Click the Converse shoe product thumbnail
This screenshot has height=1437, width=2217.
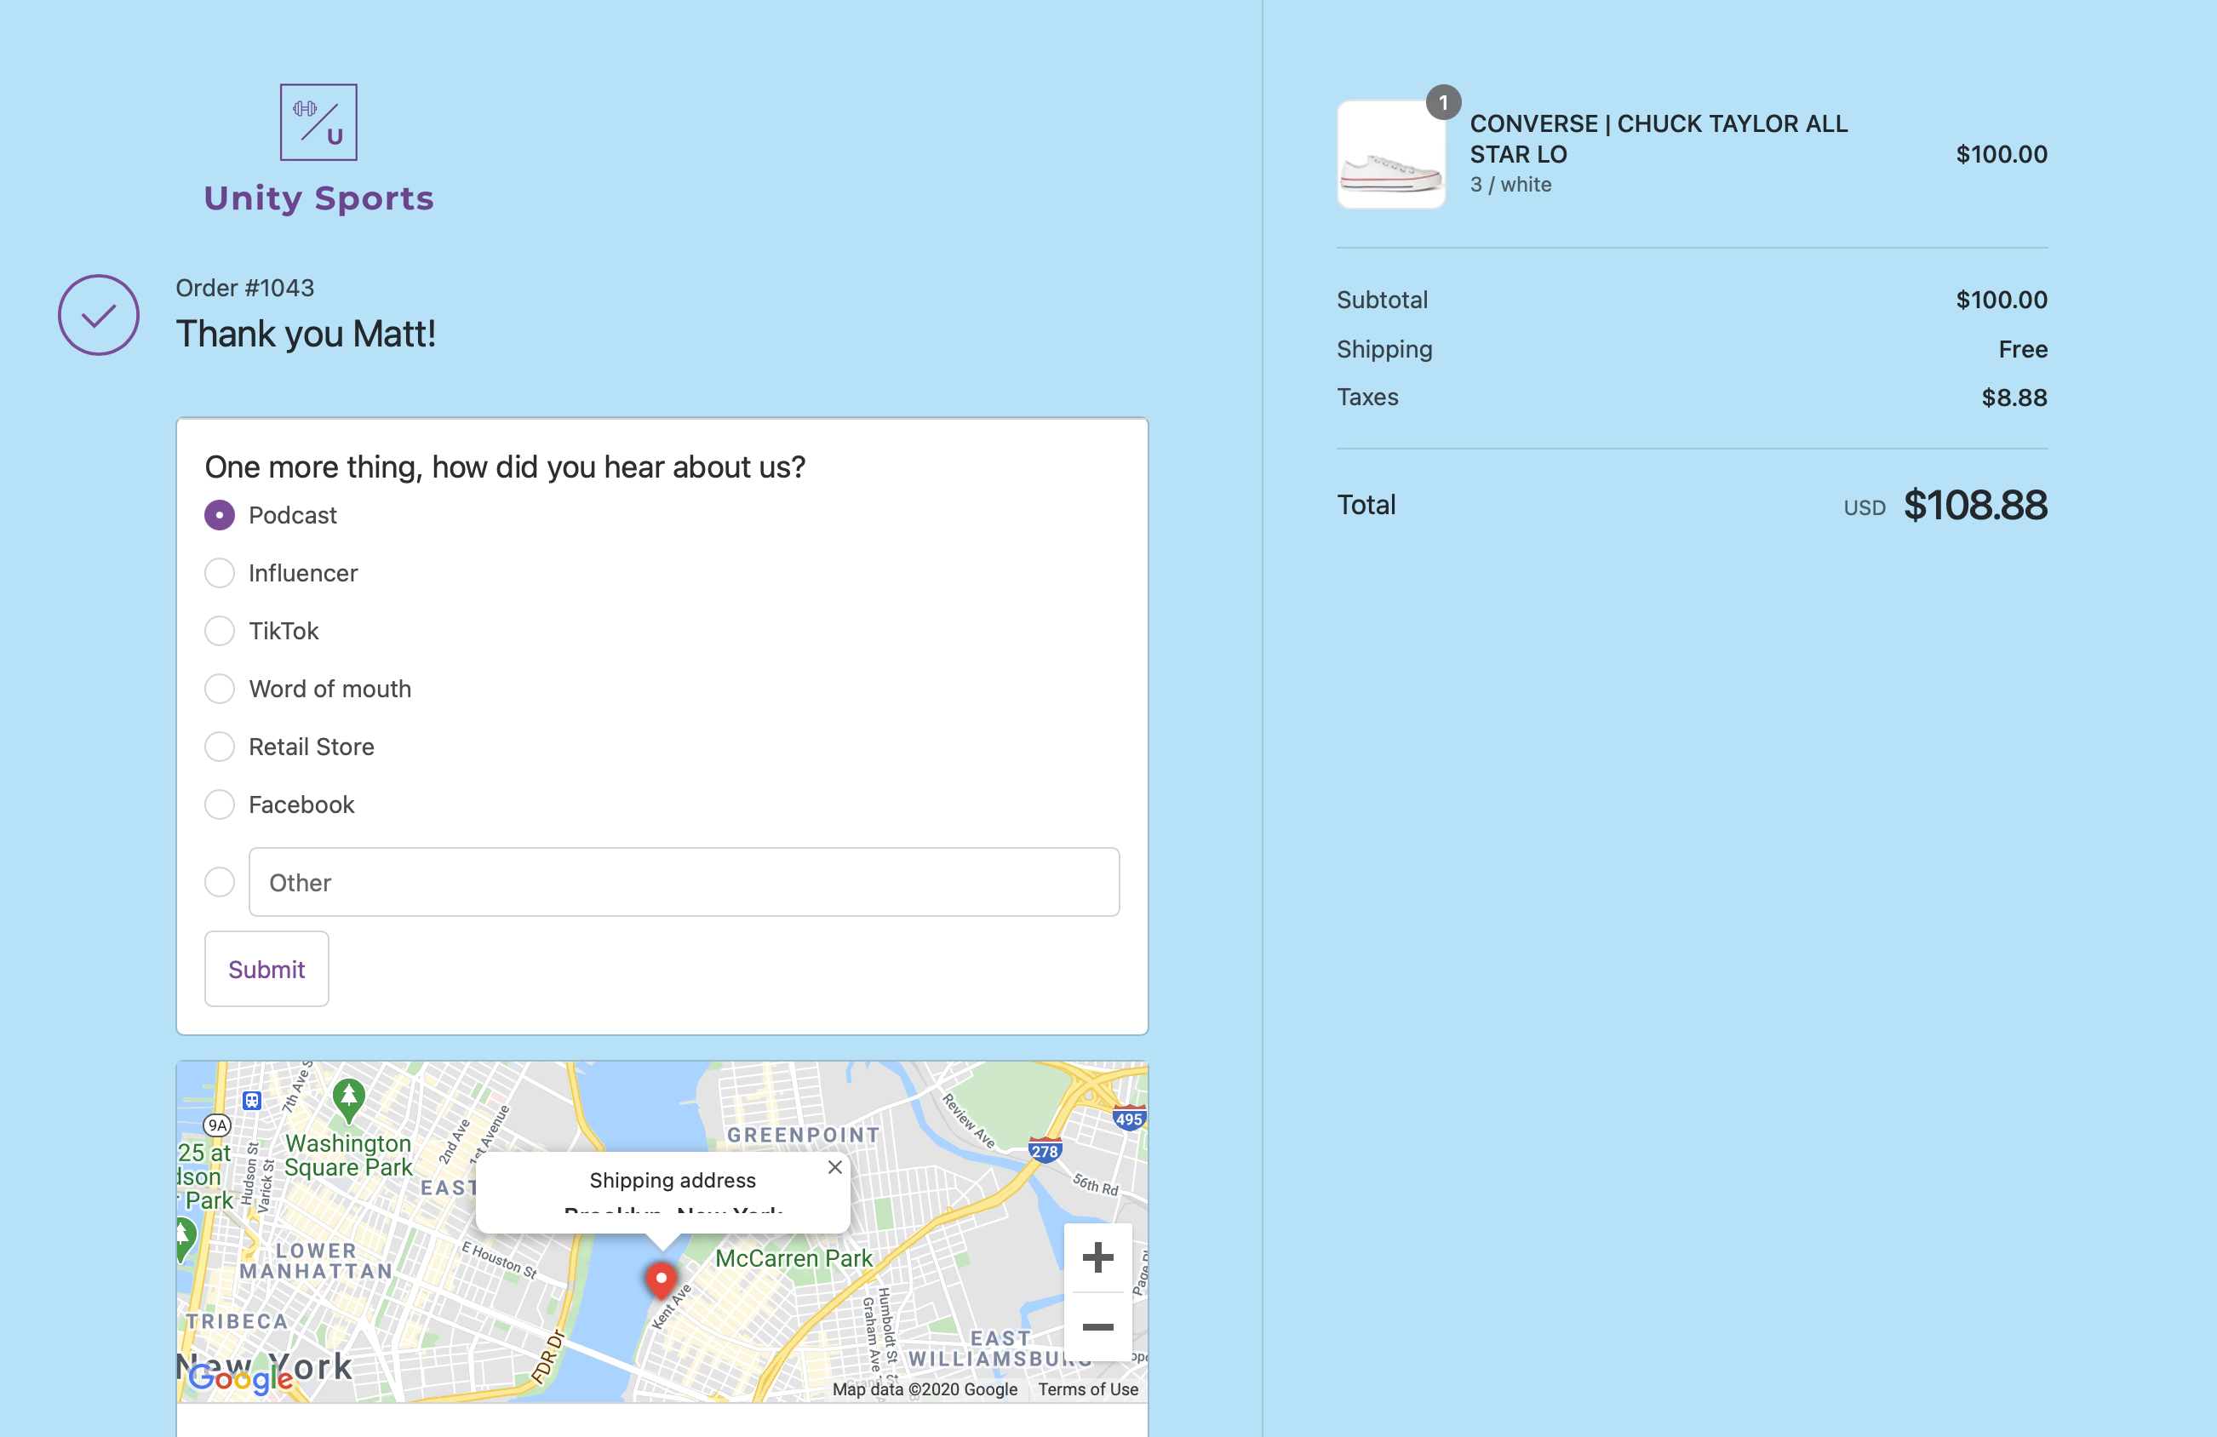point(1391,155)
